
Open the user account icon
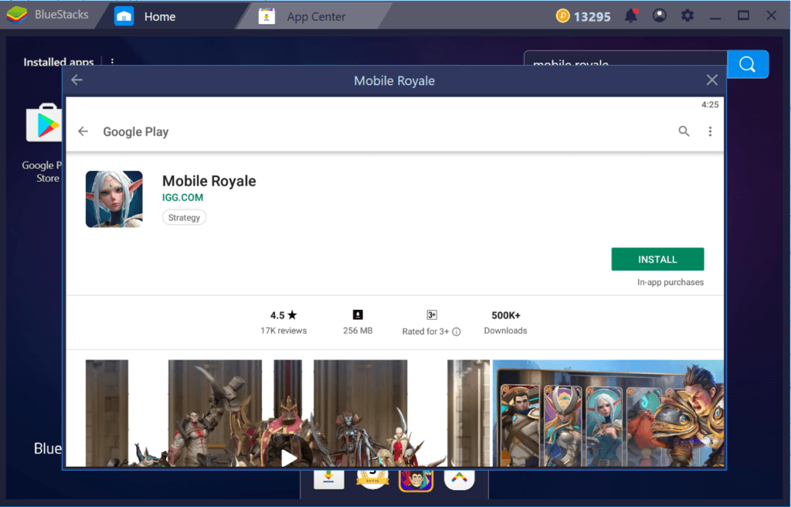[x=660, y=15]
